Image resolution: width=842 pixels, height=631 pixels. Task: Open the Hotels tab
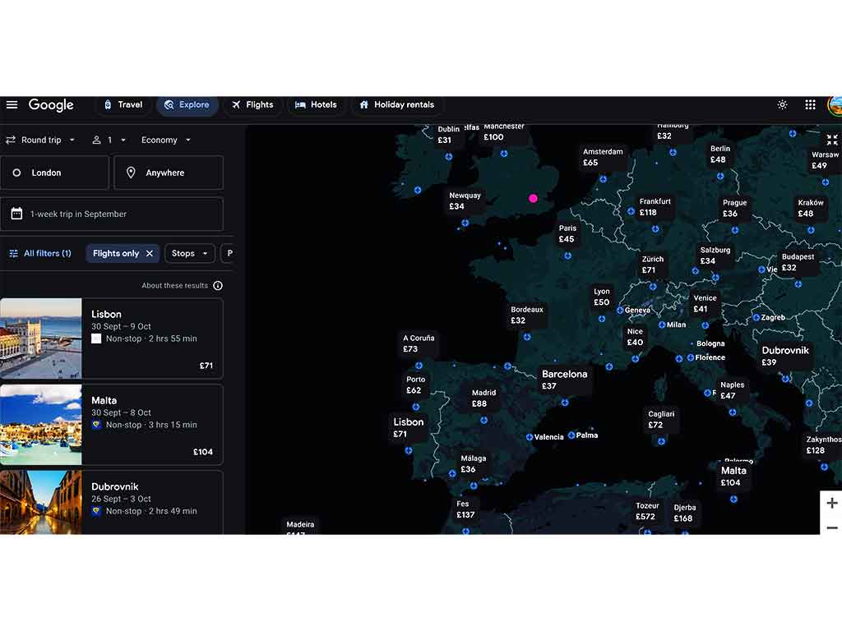point(316,104)
